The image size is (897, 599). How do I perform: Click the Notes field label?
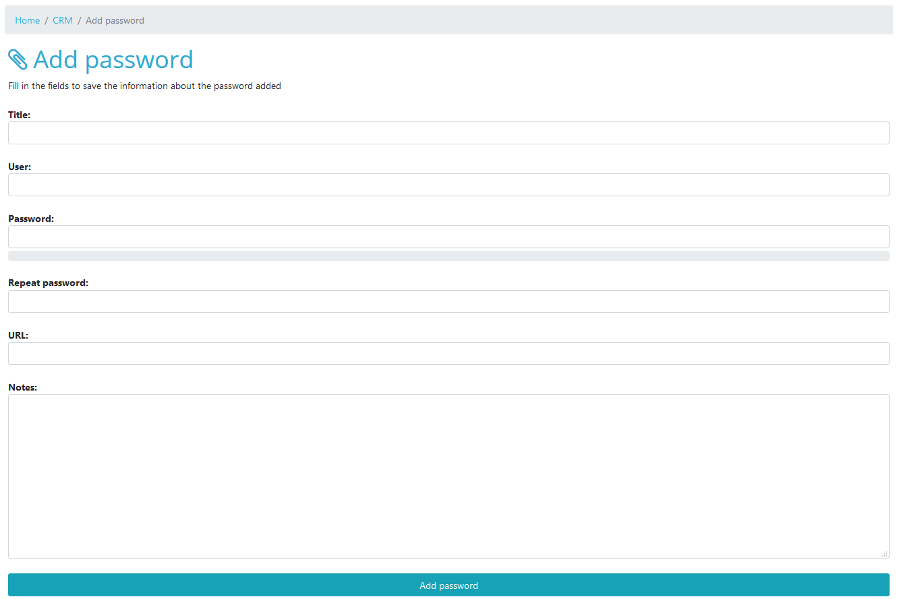pos(22,387)
